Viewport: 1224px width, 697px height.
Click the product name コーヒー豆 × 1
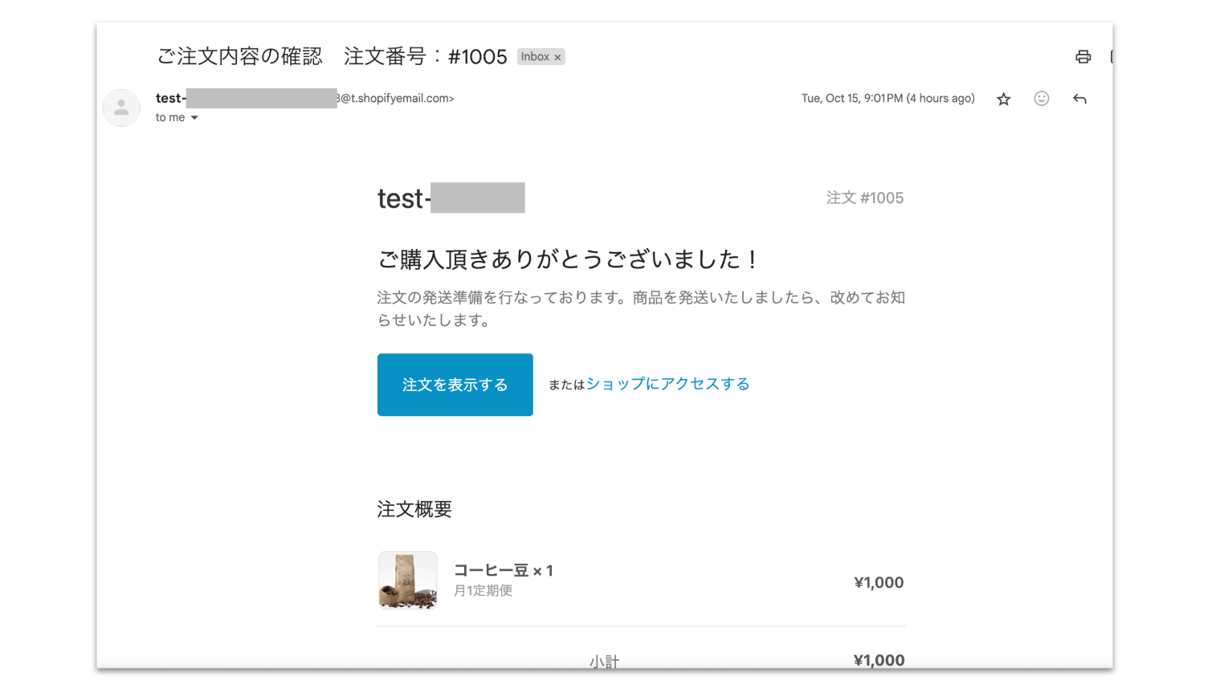pos(503,570)
